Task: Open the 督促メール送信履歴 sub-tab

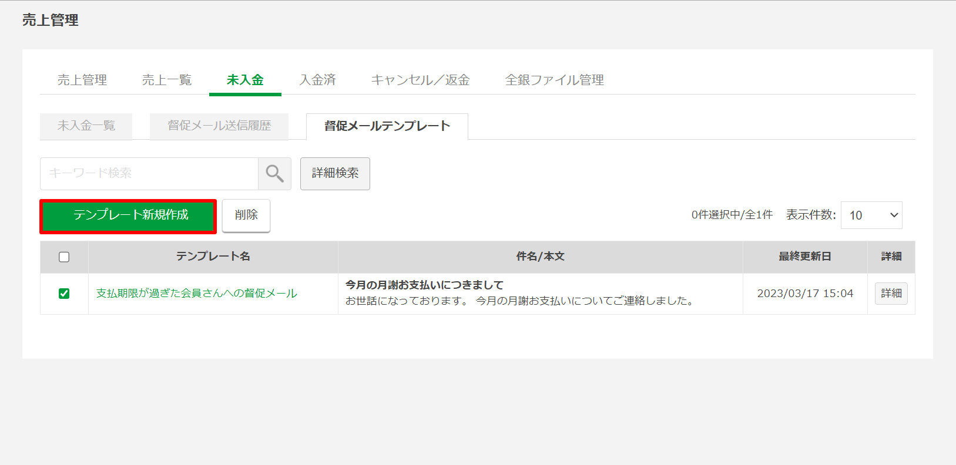Action: [219, 126]
